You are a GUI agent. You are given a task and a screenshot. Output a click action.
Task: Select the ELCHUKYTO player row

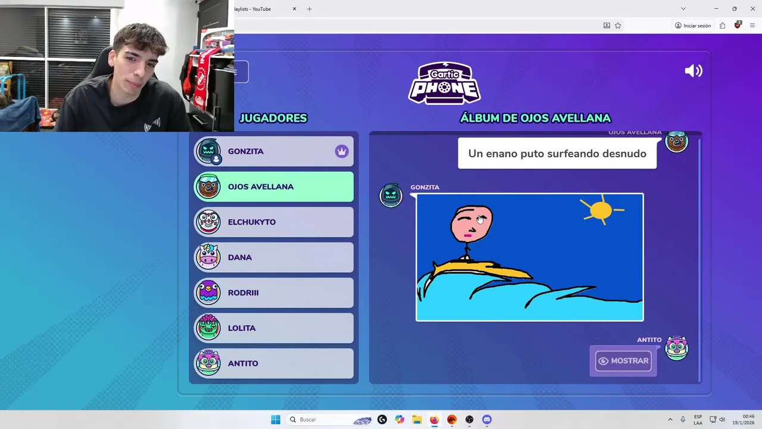coord(274,222)
